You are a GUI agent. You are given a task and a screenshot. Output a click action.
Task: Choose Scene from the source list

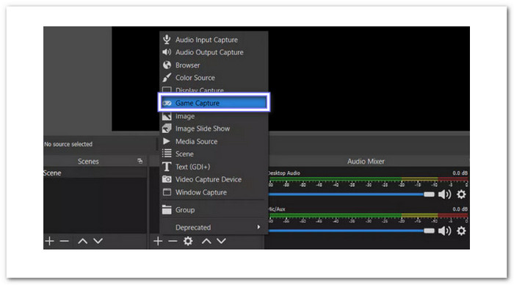click(x=214, y=154)
